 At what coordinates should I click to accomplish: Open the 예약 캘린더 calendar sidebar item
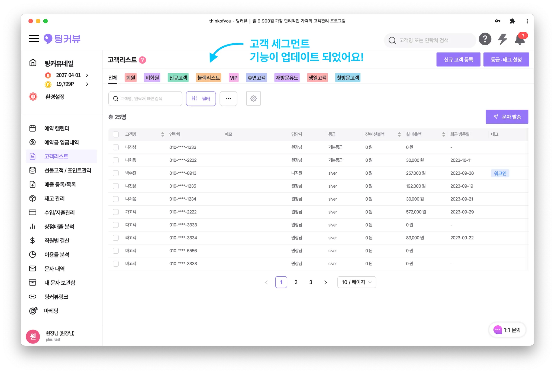(x=57, y=128)
